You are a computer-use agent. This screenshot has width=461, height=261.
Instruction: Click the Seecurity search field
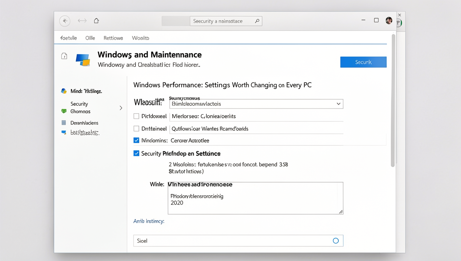(x=226, y=21)
